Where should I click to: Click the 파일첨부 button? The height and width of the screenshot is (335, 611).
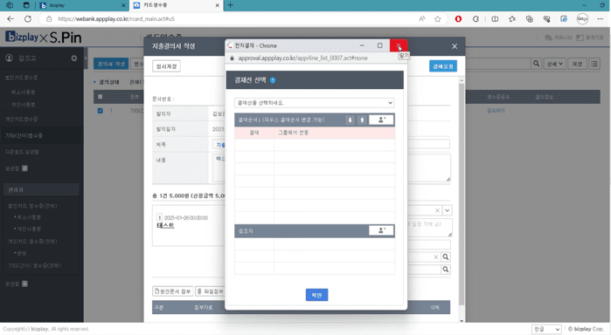click(211, 291)
